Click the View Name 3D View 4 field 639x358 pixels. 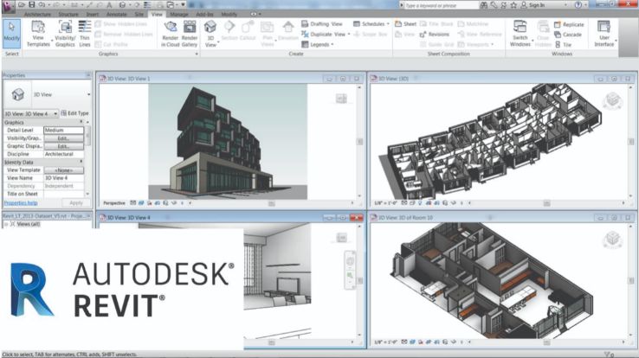pos(63,178)
